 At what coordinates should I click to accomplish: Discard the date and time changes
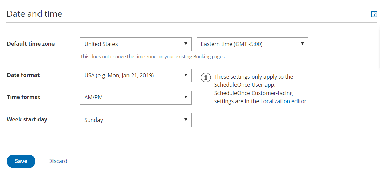click(x=58, y=161)
